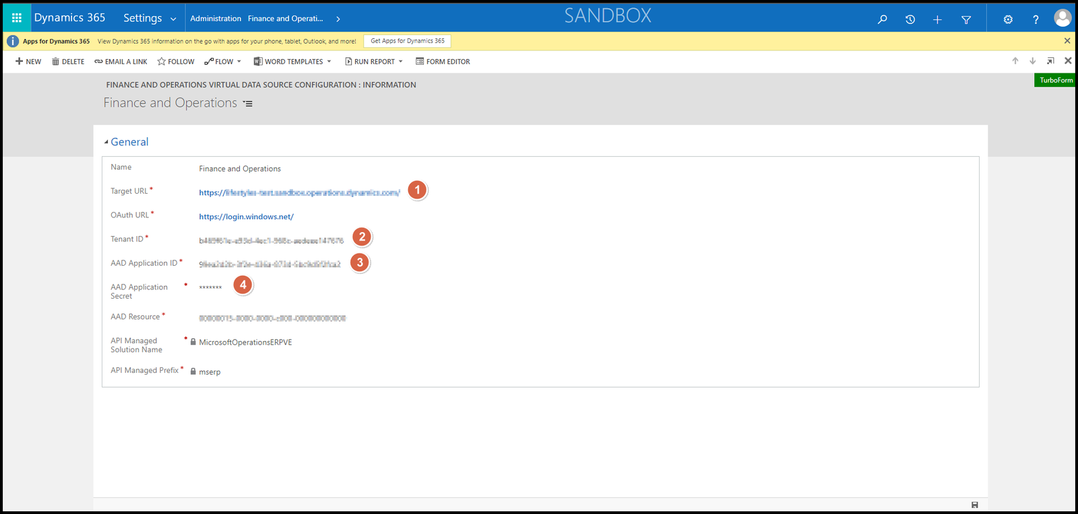Screen dimensions: 1078x514
Task: Click lock icon beside MicrosoftOperationsERPVE
Action: [x=193, y=342]
